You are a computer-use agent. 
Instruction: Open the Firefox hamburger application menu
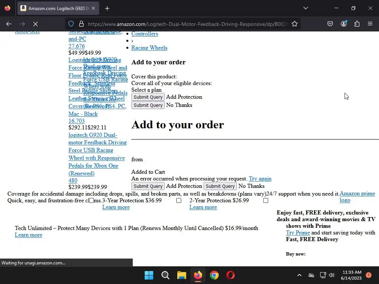coord(370,24)
